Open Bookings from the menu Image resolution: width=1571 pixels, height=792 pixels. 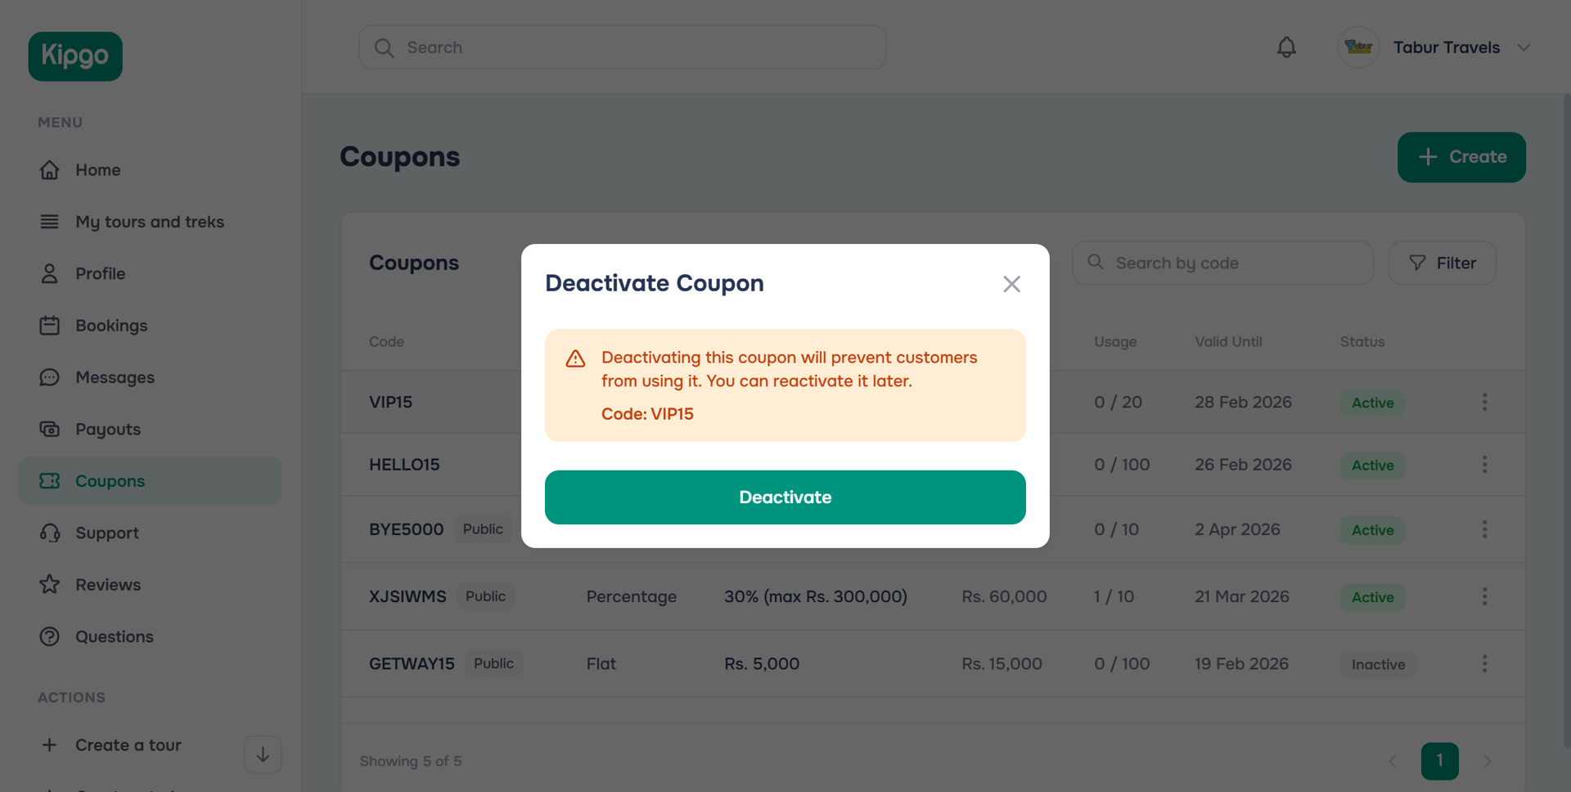[x=111, y=326]
